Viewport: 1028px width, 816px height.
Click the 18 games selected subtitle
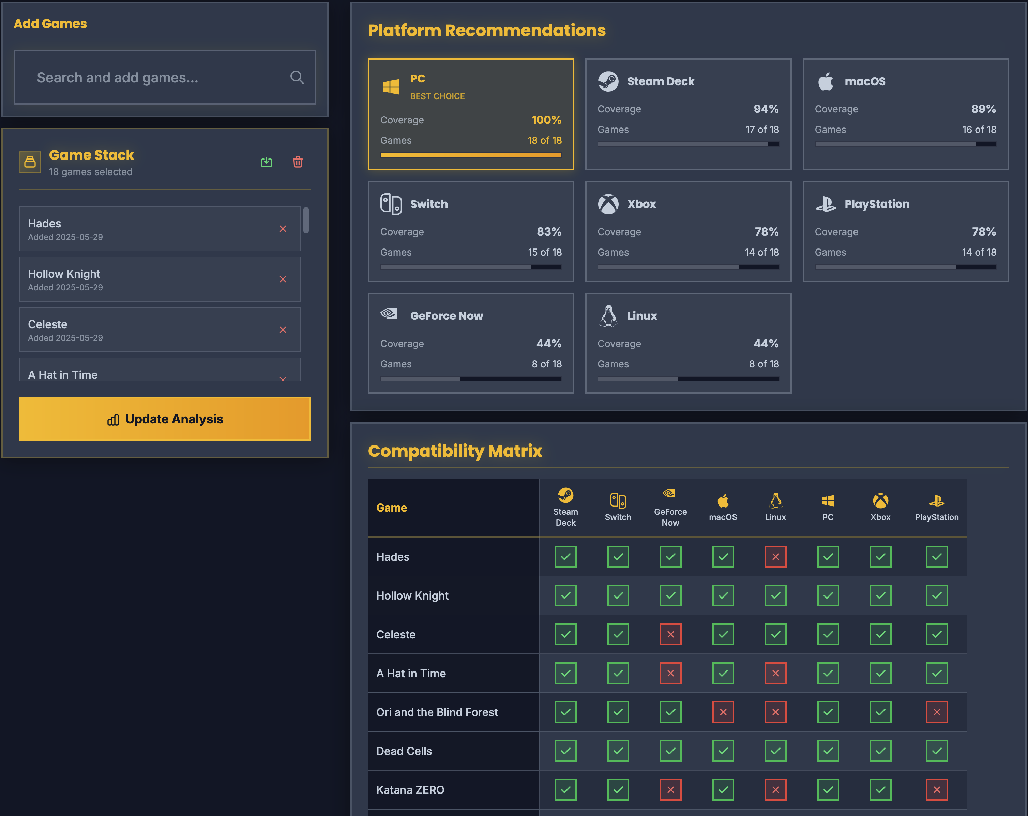(91, 172)
